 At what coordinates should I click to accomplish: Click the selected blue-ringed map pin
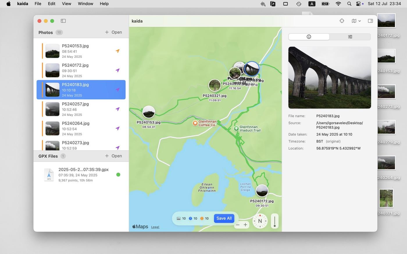pos(252,69)
